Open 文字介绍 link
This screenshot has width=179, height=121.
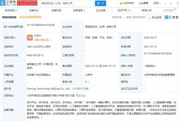coord(118,17)
